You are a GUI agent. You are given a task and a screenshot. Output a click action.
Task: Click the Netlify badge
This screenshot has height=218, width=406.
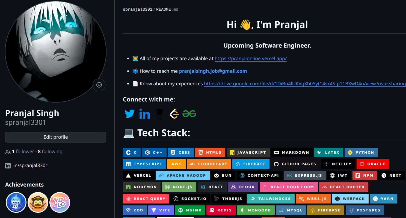[338, 164]
